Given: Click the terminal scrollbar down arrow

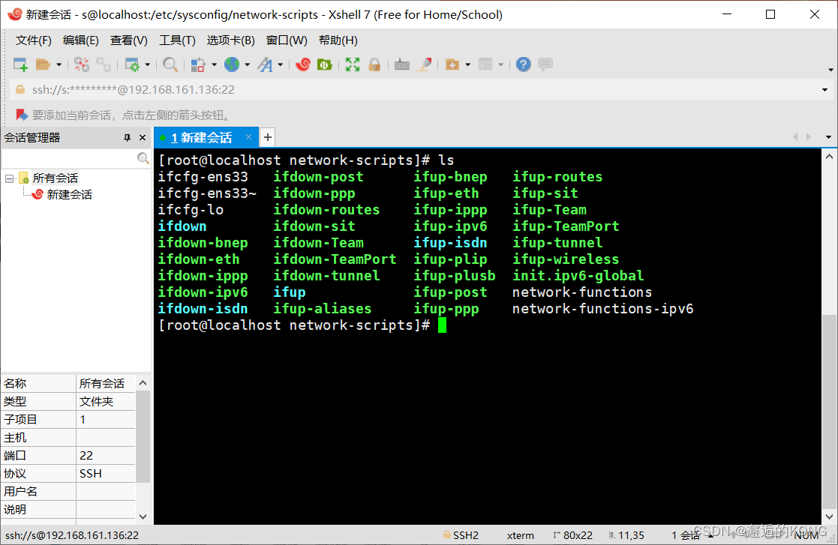Looking at the screenshot, I should (x=829, y=517).
